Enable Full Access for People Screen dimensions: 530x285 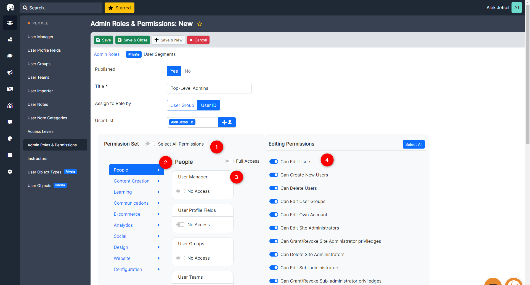point(229,161)
